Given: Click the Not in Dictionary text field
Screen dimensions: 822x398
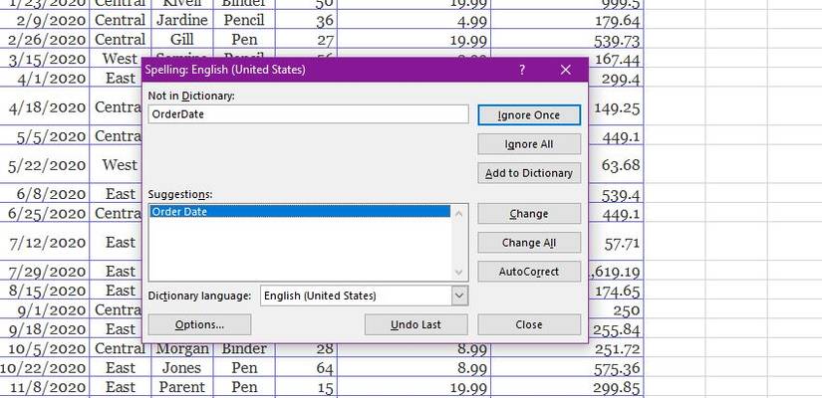Looking at the screenshot, I should point(308,114).
